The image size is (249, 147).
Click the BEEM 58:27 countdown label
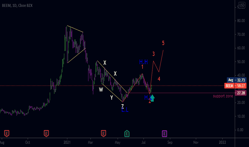tap(235, 86)
